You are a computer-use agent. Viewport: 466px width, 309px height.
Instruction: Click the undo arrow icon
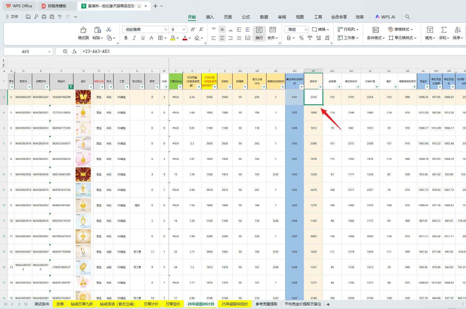point(60,17)
